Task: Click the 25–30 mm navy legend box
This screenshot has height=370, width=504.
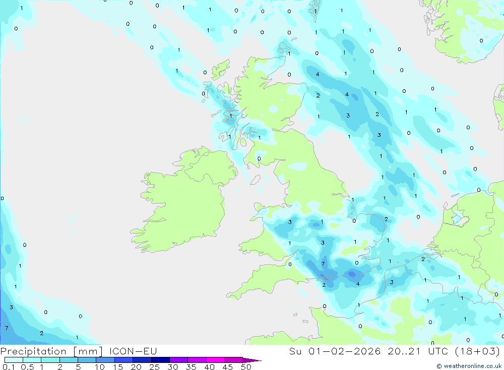Action: click(x=160, y=360)
